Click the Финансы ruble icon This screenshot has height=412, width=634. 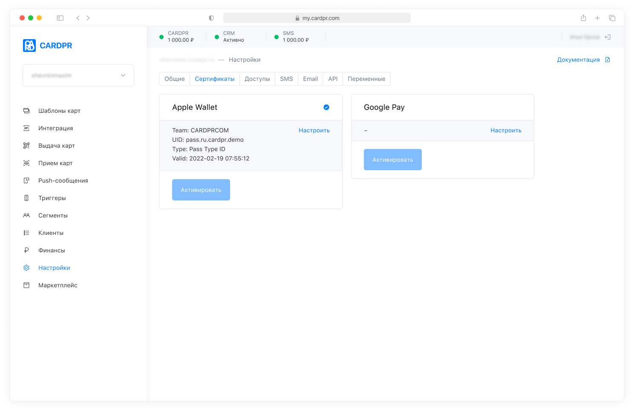tap(26, 250)
